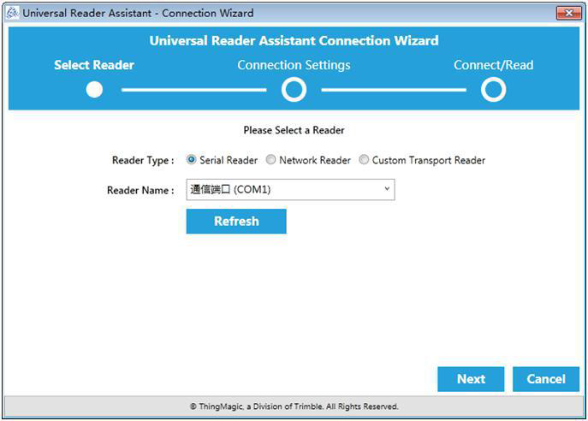Click the filled Select Reader step circle
Viewport: 588px width, 421px height.
click(x=94, y=90)
